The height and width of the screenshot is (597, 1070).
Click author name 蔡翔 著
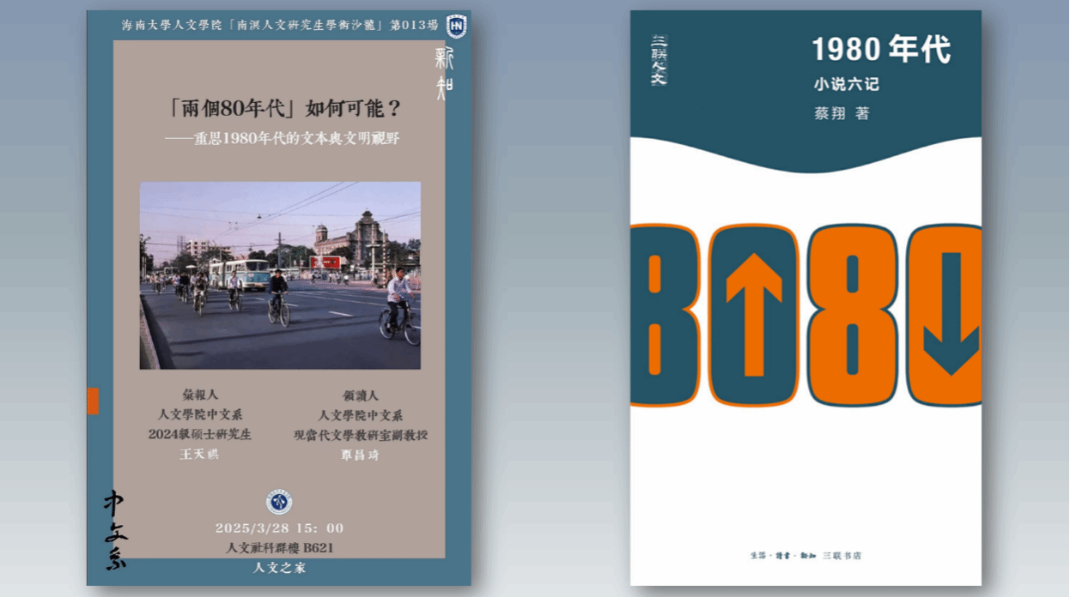click(x=841, y=113)
